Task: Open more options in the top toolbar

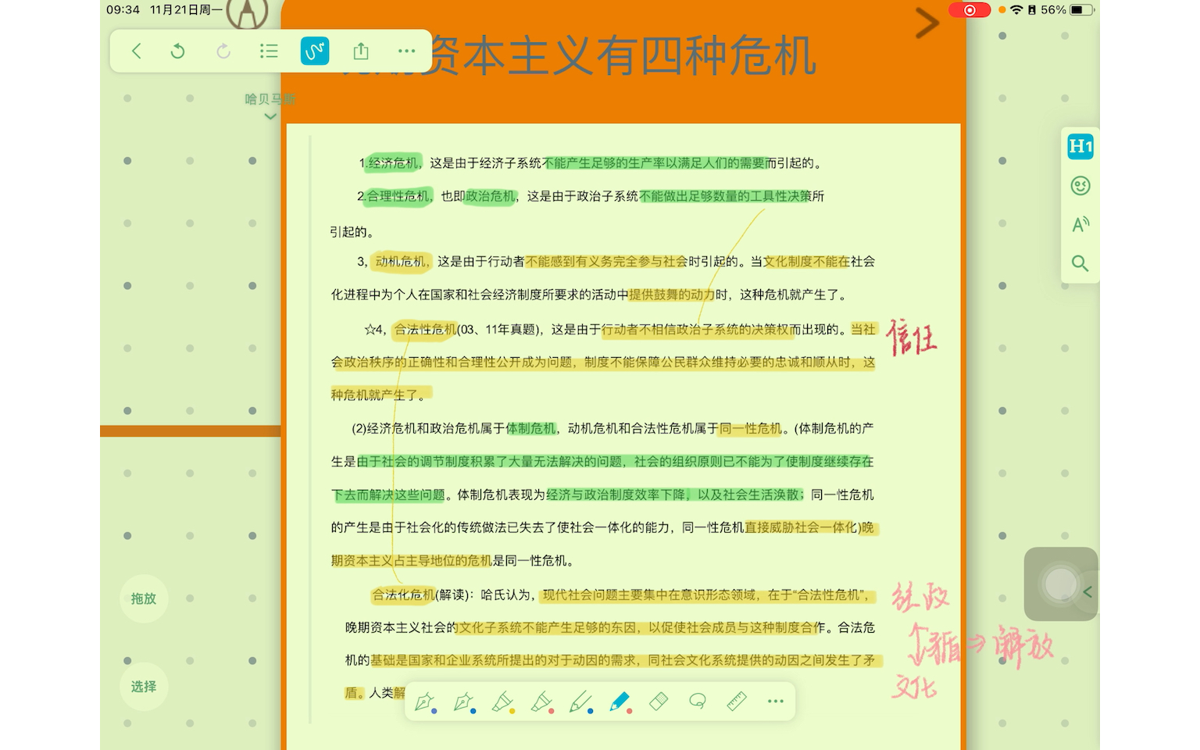Action: 406,52
